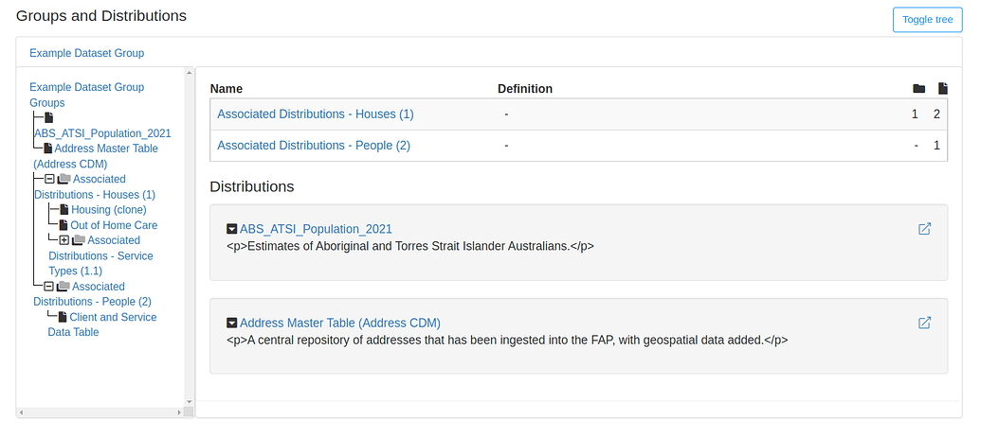
Task: Toggle caret dropdown for Address Master Table distribution
Action: pyautogui.click(x=232, y=323)
